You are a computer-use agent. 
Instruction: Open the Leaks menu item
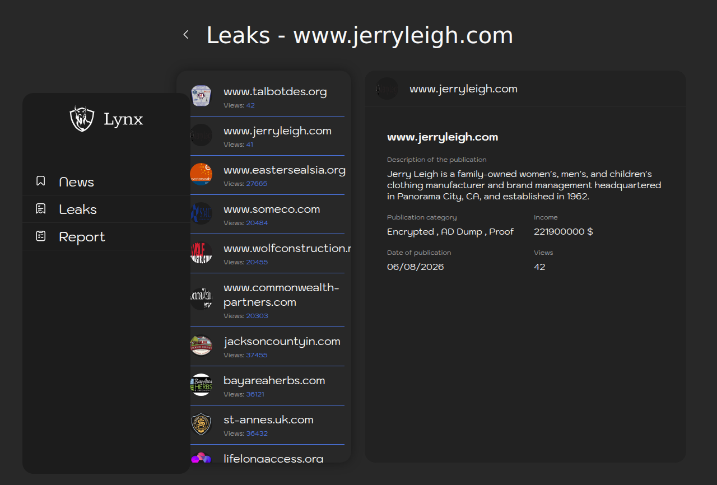[x=106, y=209]
